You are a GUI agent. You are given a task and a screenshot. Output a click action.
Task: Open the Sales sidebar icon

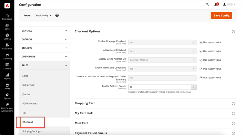click(x=7, y=27)
